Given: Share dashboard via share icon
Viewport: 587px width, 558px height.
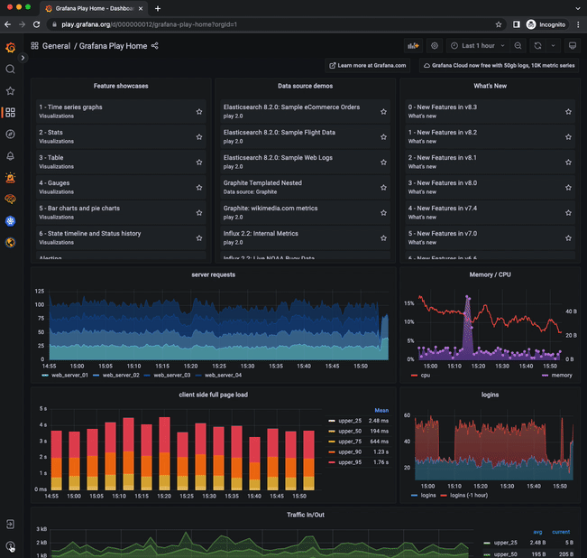Looking at the screenshot, I should pyautogui.click(x=154, y=46).
